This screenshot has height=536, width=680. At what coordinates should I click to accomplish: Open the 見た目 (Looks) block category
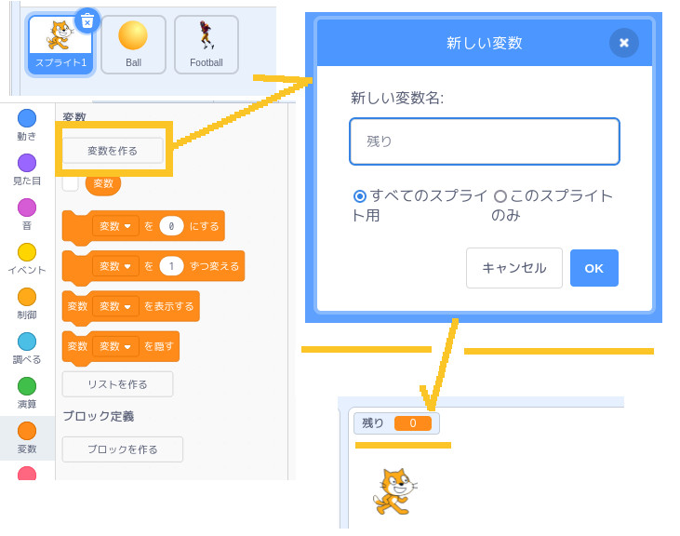[26, 170]
